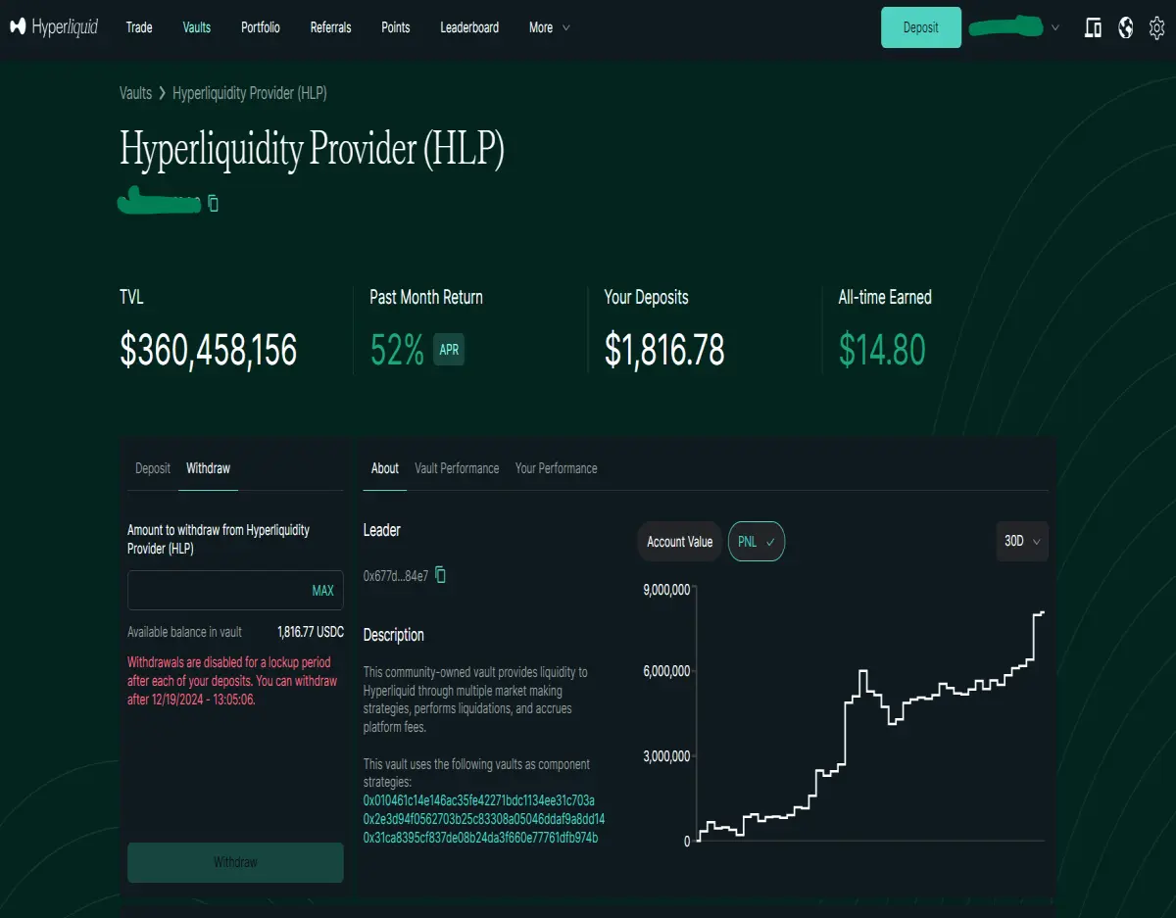Open component vault 0x31ca8395cf... link
The image size is (1176, 918).
pos(480,838)
